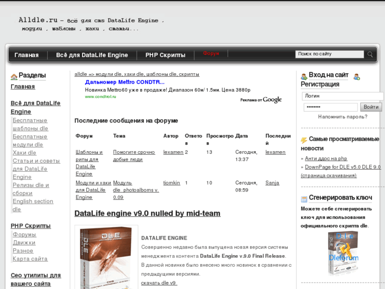This screenshot has height=289, width=385.
Task: Open last poster Sanja link
Action: [x=272, y=183]
